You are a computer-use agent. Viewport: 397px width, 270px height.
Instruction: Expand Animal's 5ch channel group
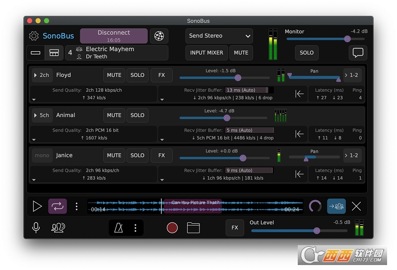click(42, 115)
